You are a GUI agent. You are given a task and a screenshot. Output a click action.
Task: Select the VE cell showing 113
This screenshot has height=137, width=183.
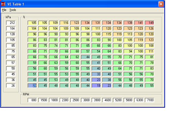coord(128,34)
